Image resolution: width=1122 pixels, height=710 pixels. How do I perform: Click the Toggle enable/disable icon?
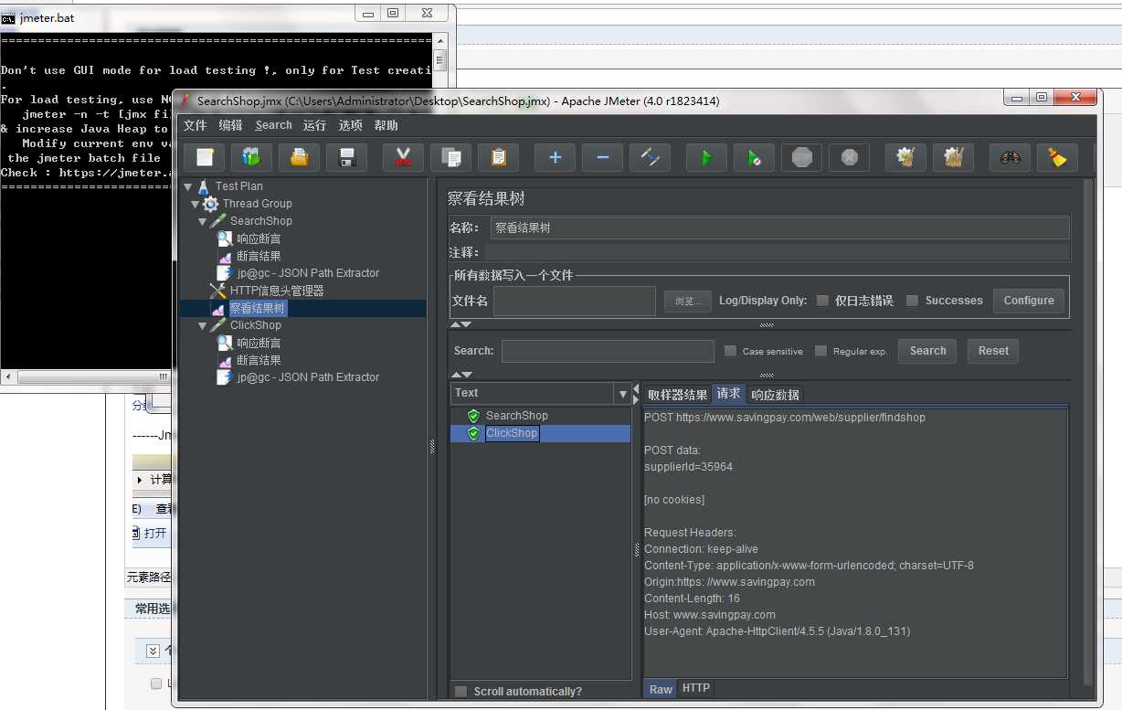tap(650, 157)
